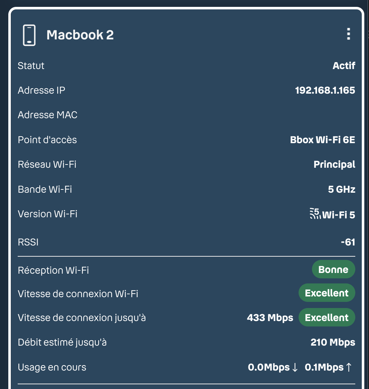Click the Wi-Fi 5 signal icon

tap(315, 214)
